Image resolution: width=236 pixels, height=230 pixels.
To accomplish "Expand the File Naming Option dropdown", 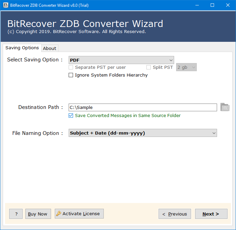I will (x=143, y=133).
